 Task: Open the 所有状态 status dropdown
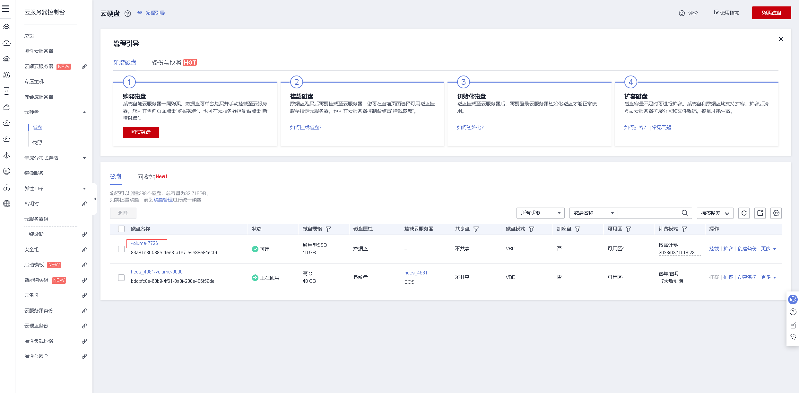(540, 213)
